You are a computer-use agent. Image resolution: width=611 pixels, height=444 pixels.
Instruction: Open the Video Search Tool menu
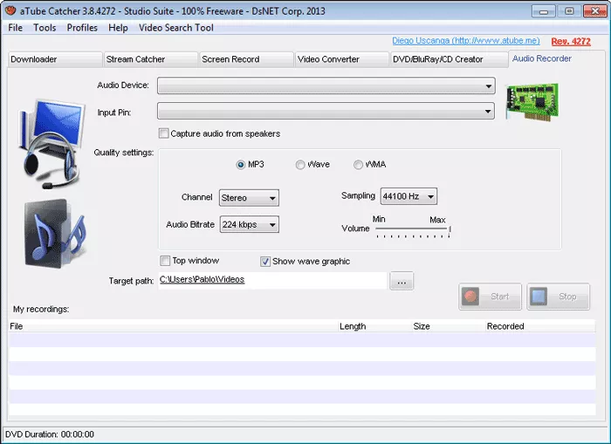pos(176,28)
